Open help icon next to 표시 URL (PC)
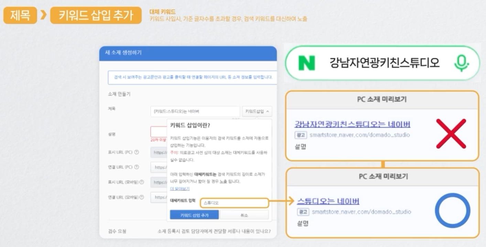This screenshot has width=486, height=247. (137, 152)
